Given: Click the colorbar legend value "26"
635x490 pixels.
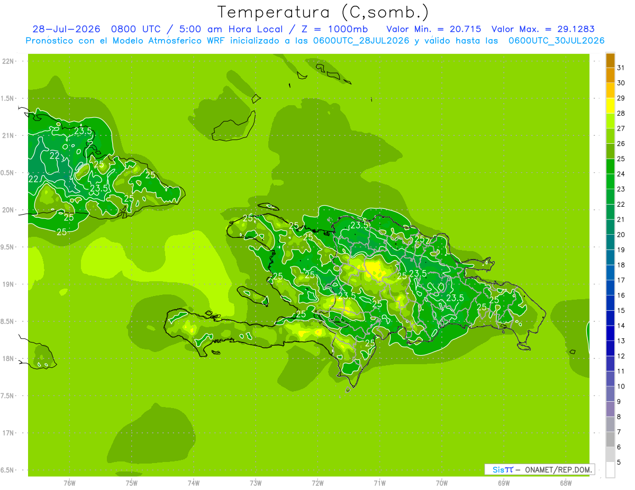Looking at the screenshot, I should pyautogui.click(x=621, y=144).
